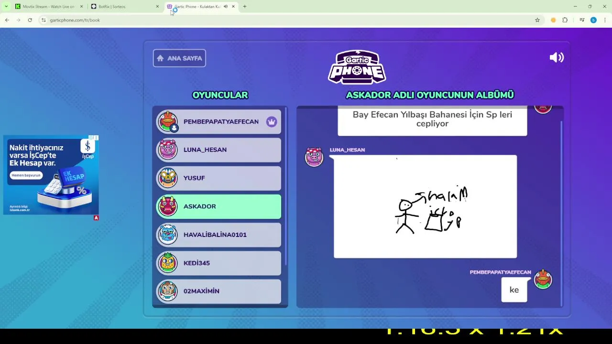Click 'Hemen başvurun' in the İşCep ad
The width and height of the screenshot is (612, 344).
coord(26,175)
